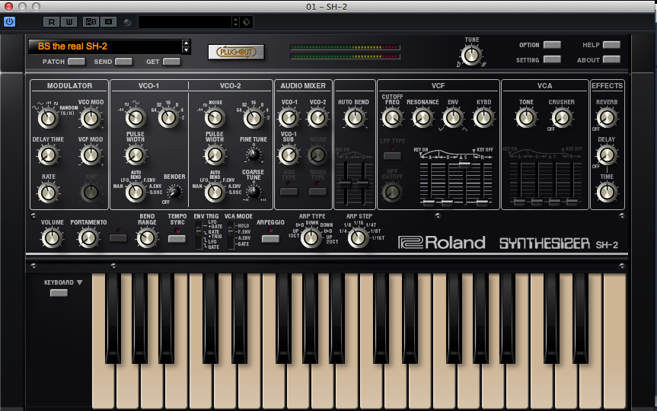Click the VCO-1 SUB level knob

289,155
